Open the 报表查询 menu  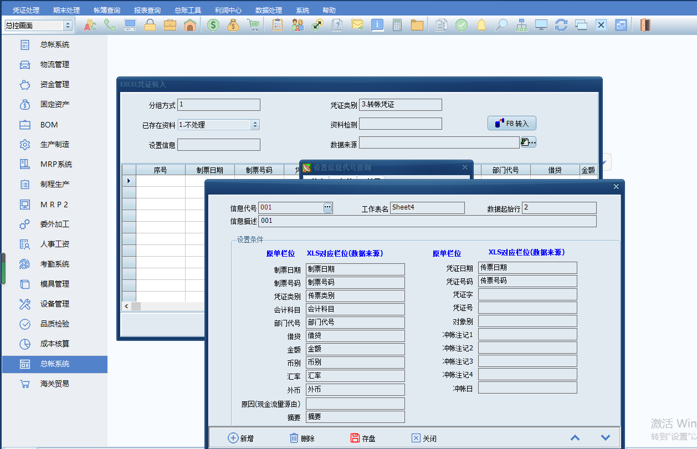tap(147, 11)
